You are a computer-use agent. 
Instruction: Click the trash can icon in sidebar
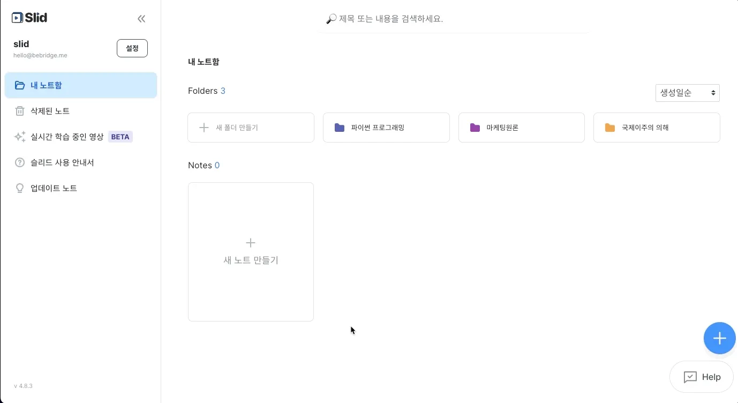pyautogui.click(x=20, y=111)
